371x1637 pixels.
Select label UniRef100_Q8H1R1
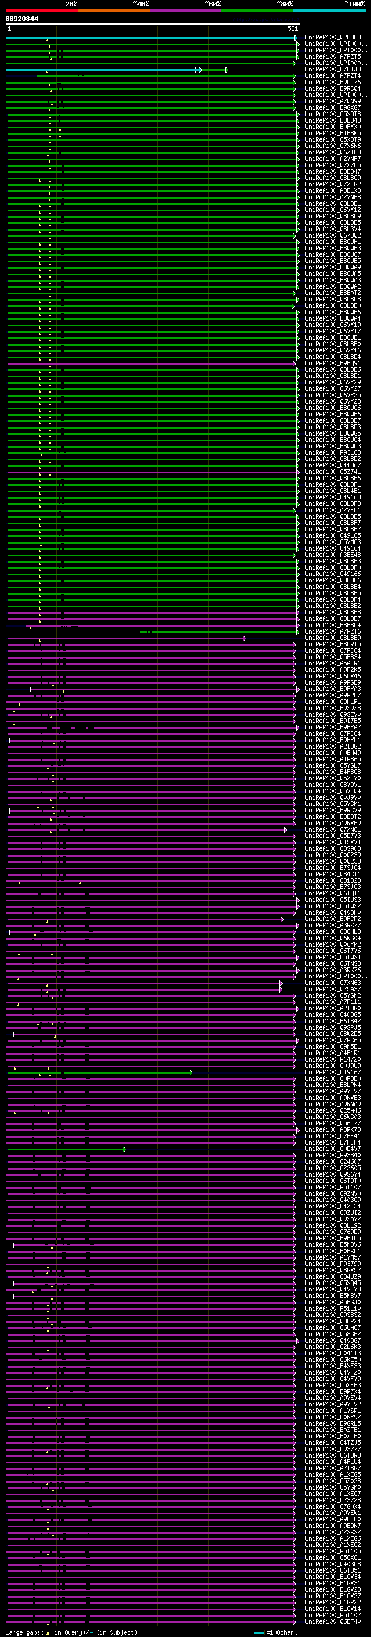333,701
